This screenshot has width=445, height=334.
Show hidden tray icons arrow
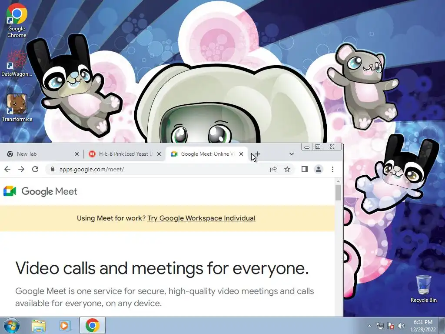pyautogui.click(x=369, y=326)
